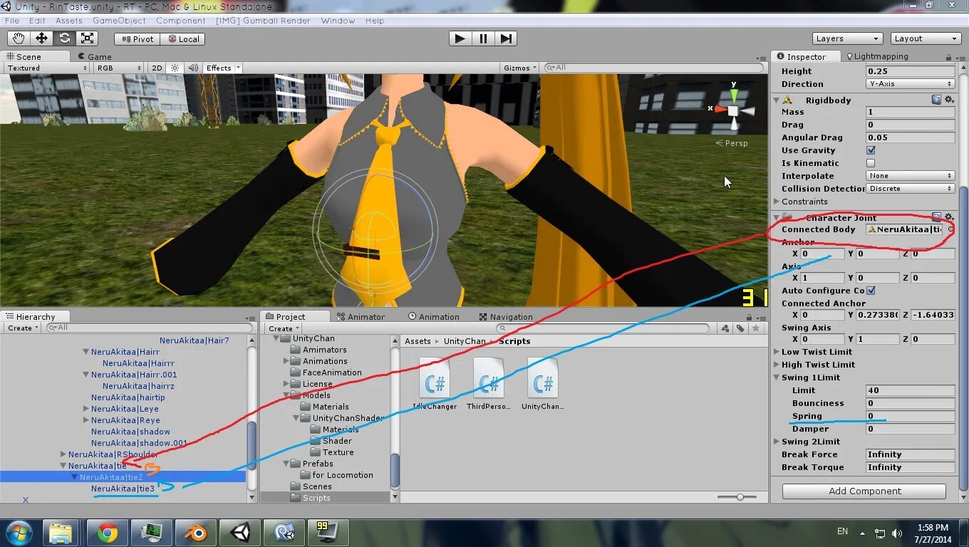Click Create button in Project panel
This screenshot has height=547, width=969.
pyautogui.click(x=283, y=328)
